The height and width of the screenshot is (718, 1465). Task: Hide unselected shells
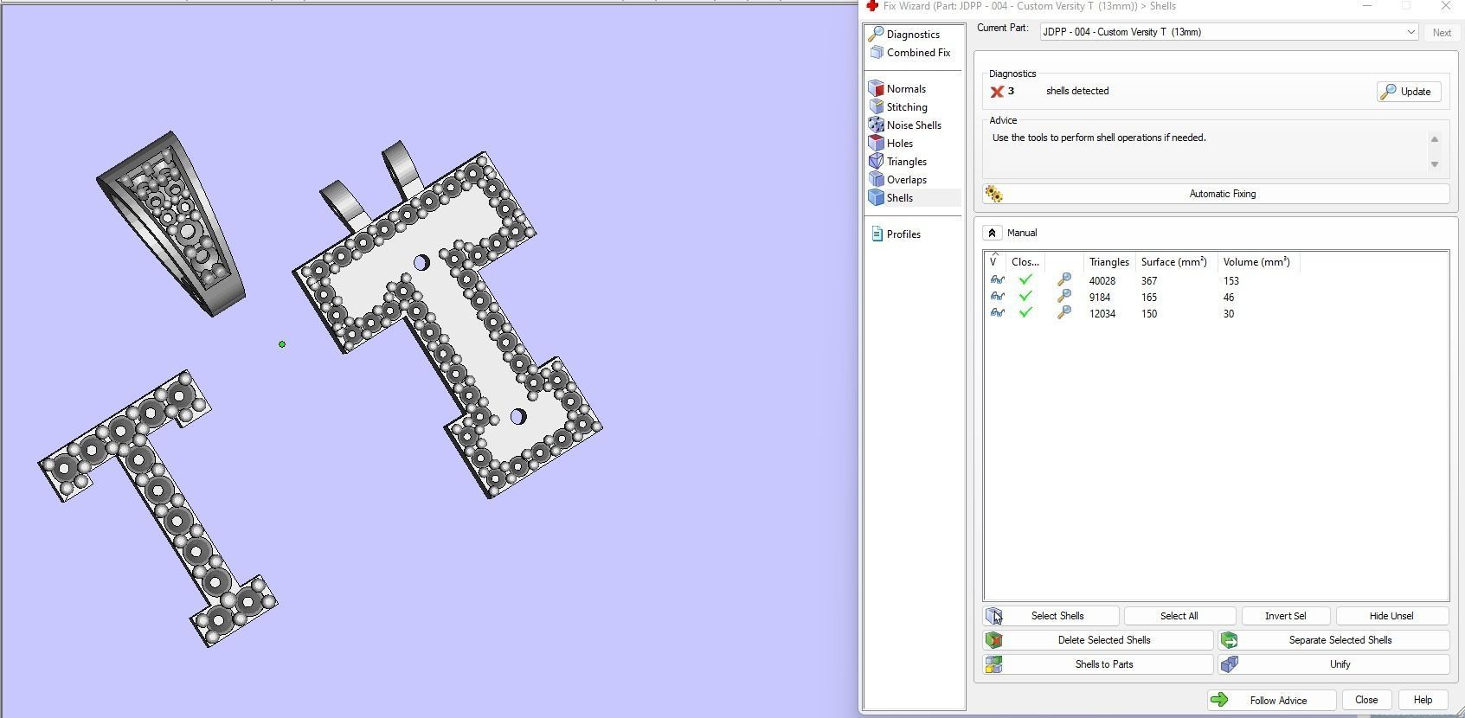pos(1392,616)
